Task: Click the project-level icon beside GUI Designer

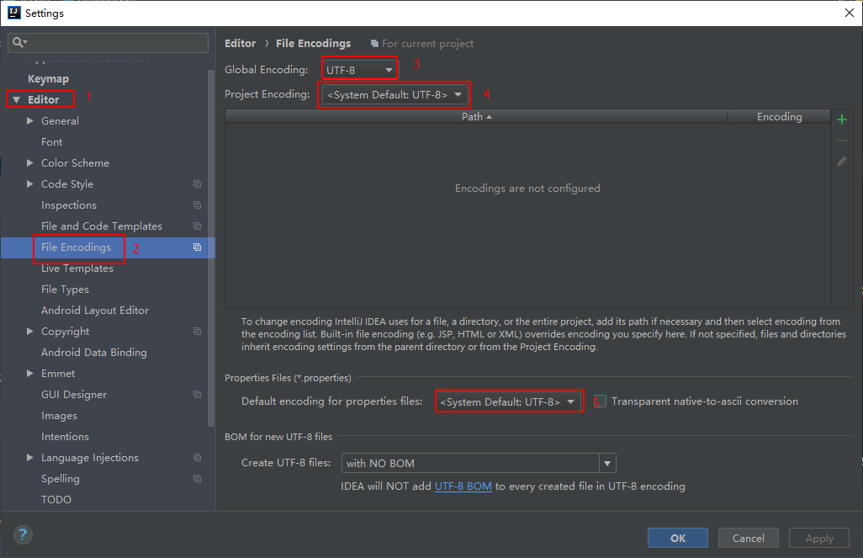Action: [197, 395]
